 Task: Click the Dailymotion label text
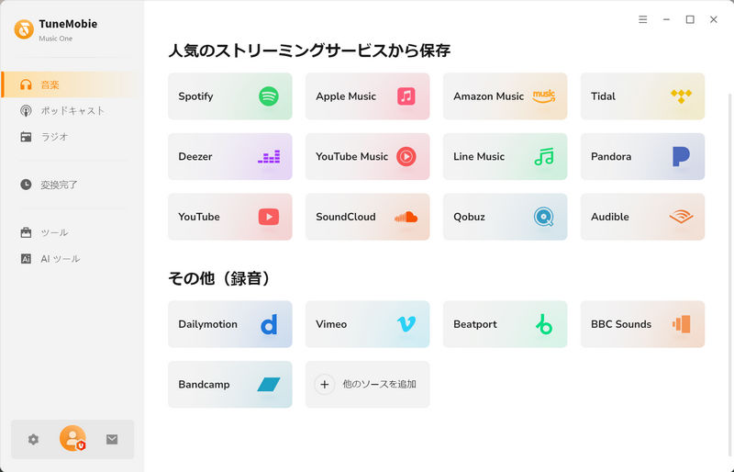click(208, 324)
